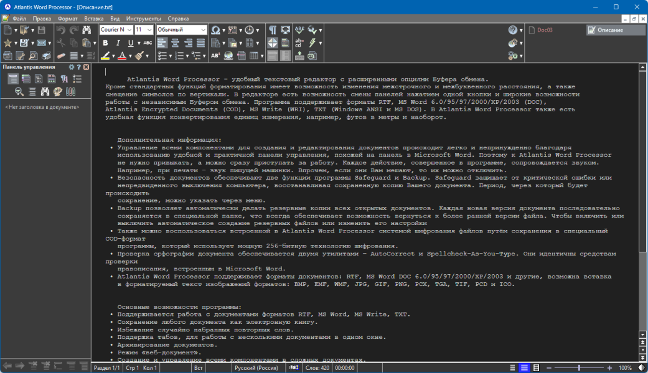This screenshot has height=373, width=648.
Task: Insert date using the calendar icon
Action: pos(232,30)
